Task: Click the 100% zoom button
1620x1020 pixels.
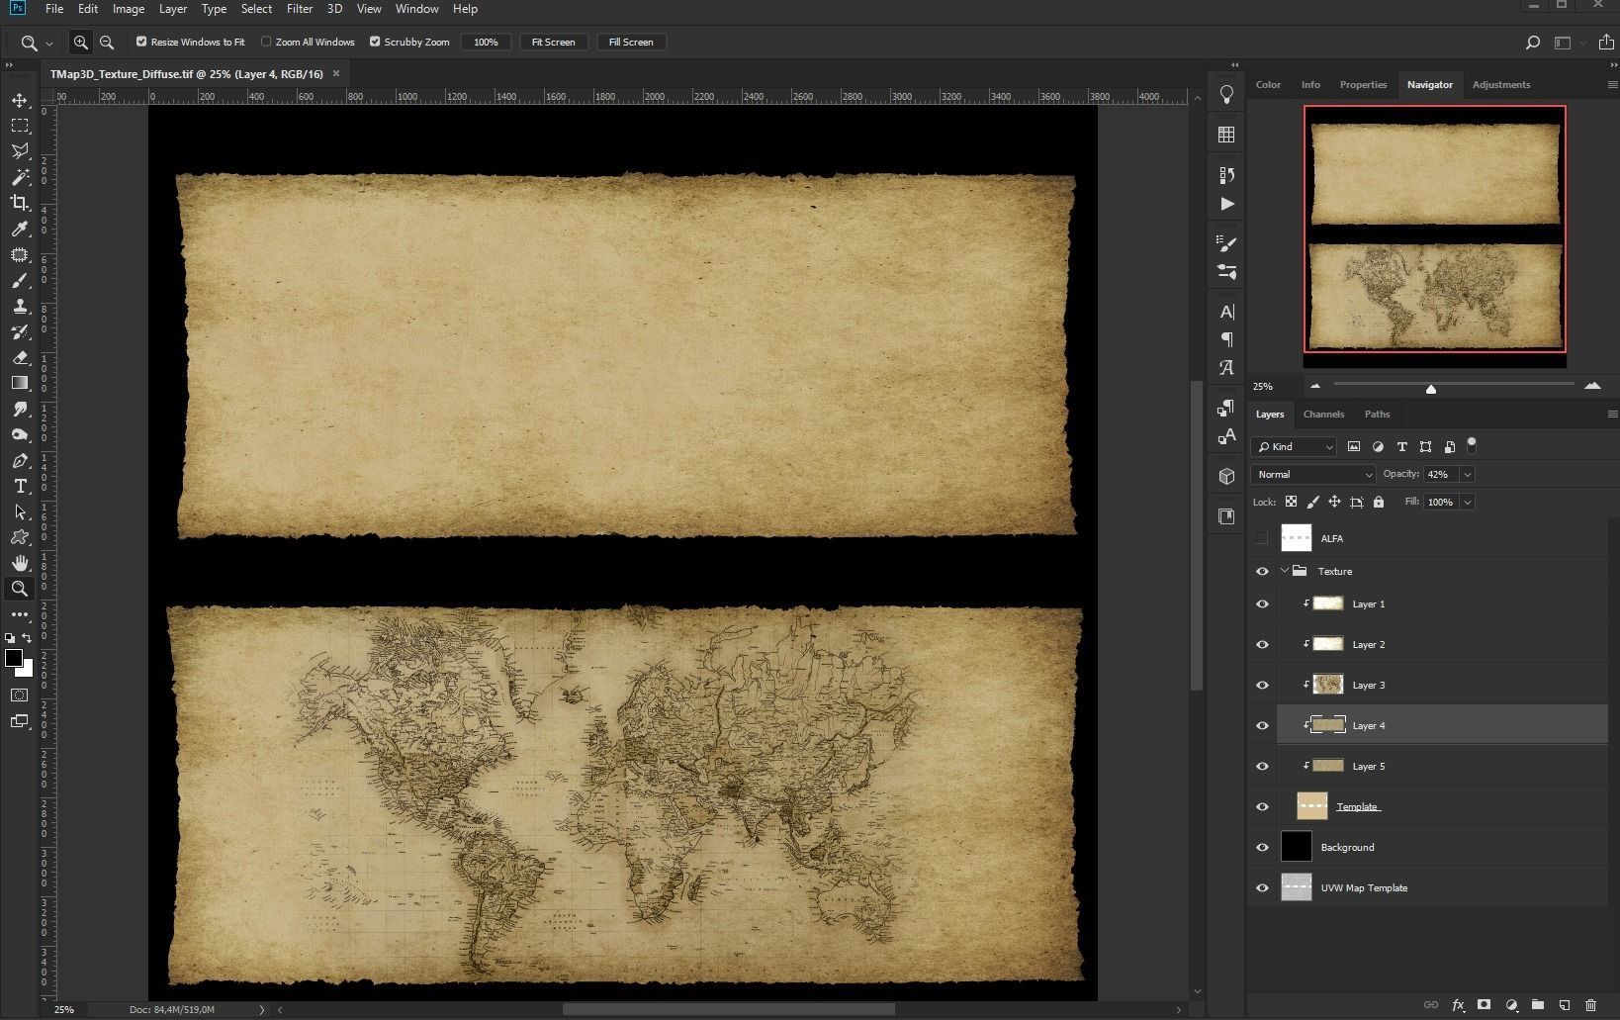Action: click(x=486, y=43)
